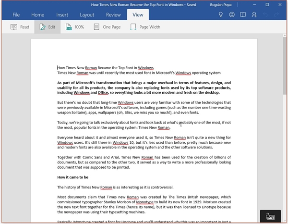Open the book-shaped Read icon in the title bar
Screen dimensions: 288x224
pos(243,15)
